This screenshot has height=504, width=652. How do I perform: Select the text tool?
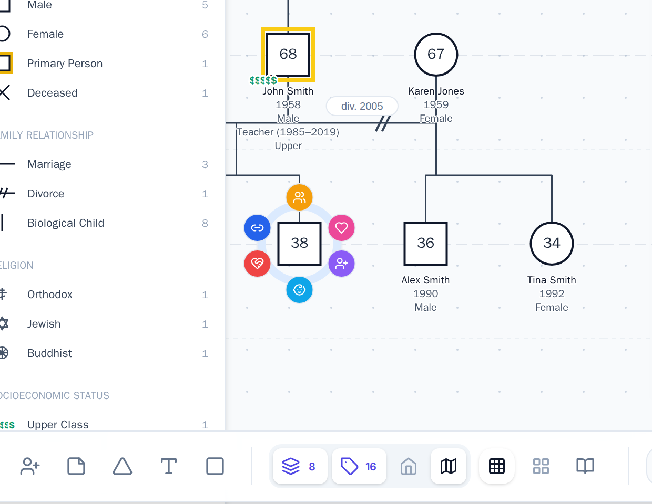click(x=169, y=466)
